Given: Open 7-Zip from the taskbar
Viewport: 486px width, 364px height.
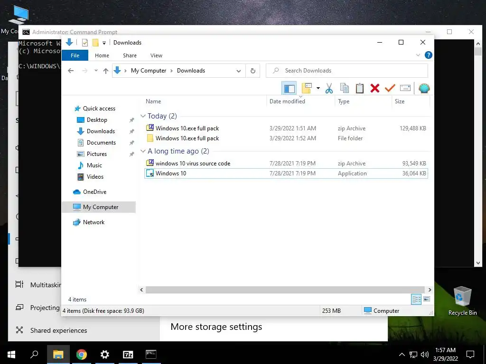Looking at the screenshot, I should coord(128,355).
